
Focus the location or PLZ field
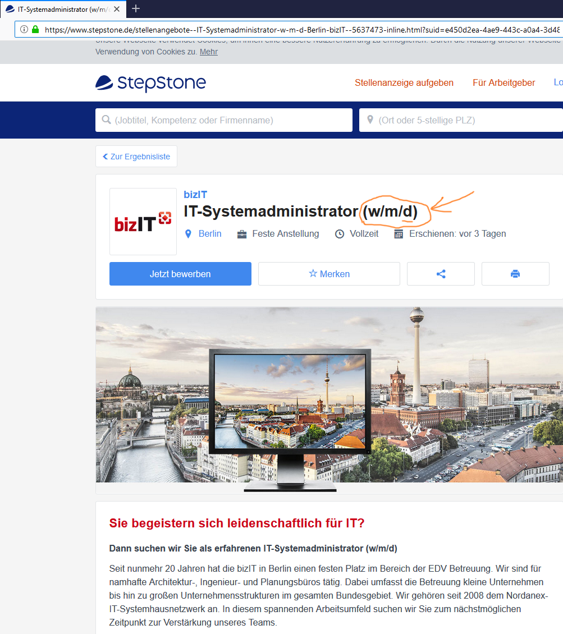[x=461, y=120]
